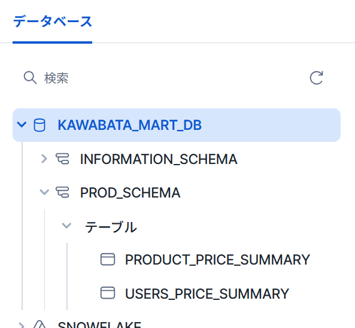Click the PROD_SCHEMA schema icon
The width and height of the screenshot is (355, 328).
(x=62, y=192)
